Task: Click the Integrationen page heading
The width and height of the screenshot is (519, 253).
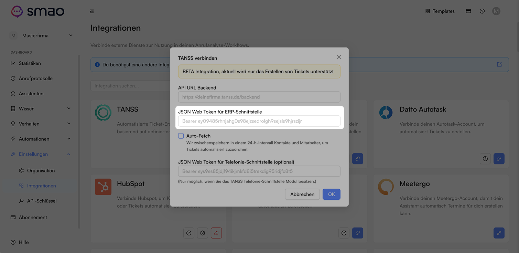Action: point(116,28)
